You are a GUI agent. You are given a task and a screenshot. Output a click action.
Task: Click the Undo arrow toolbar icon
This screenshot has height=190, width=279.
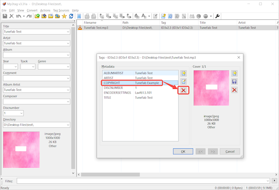click(x=18, y=16)
